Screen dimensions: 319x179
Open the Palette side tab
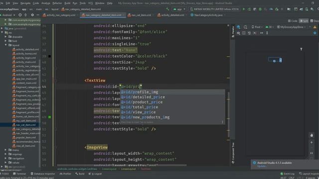[x=233, y=32]
